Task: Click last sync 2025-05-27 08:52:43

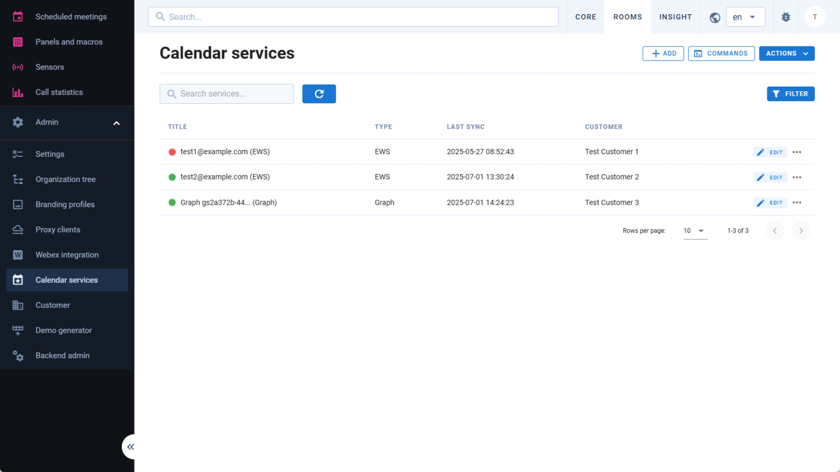Action: [x=480, y=152]
